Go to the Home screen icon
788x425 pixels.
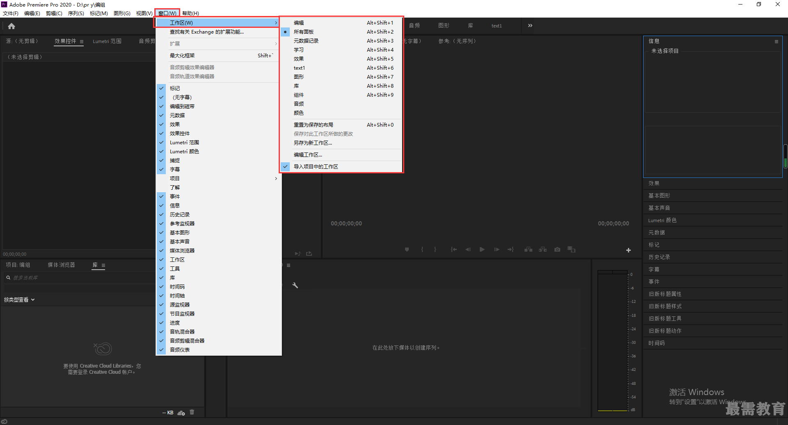[11, 26]
